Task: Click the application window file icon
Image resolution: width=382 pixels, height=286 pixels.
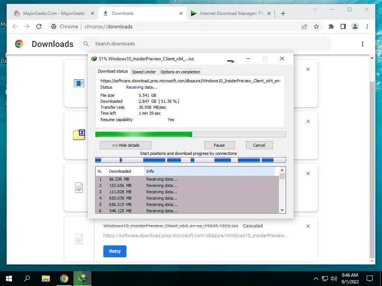Action: (x=79, y=83)
